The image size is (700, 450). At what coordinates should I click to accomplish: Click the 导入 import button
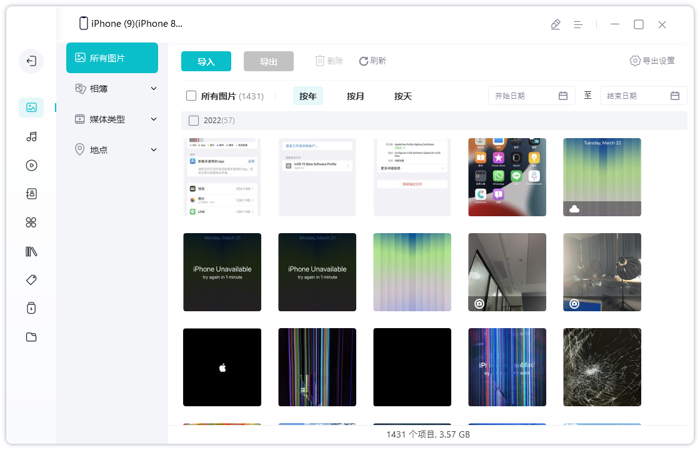206,61
